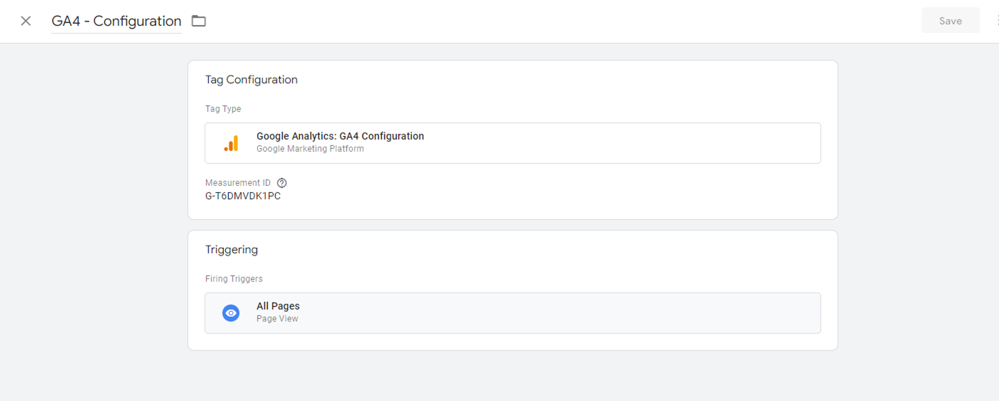Click the Measurement ID label
The image size is (999, 401).
[238, 183]
